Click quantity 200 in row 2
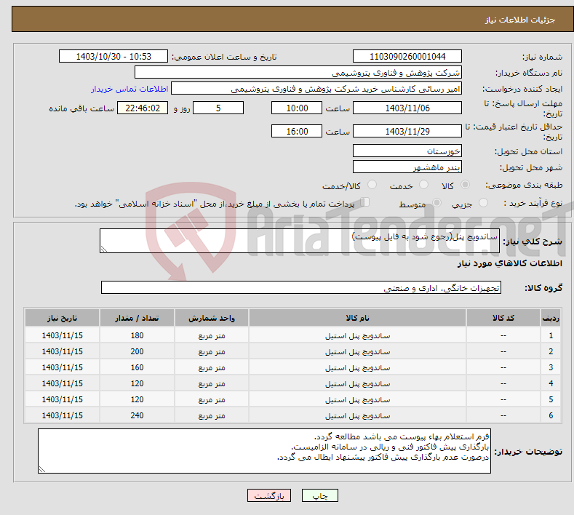 click(137, 351)
